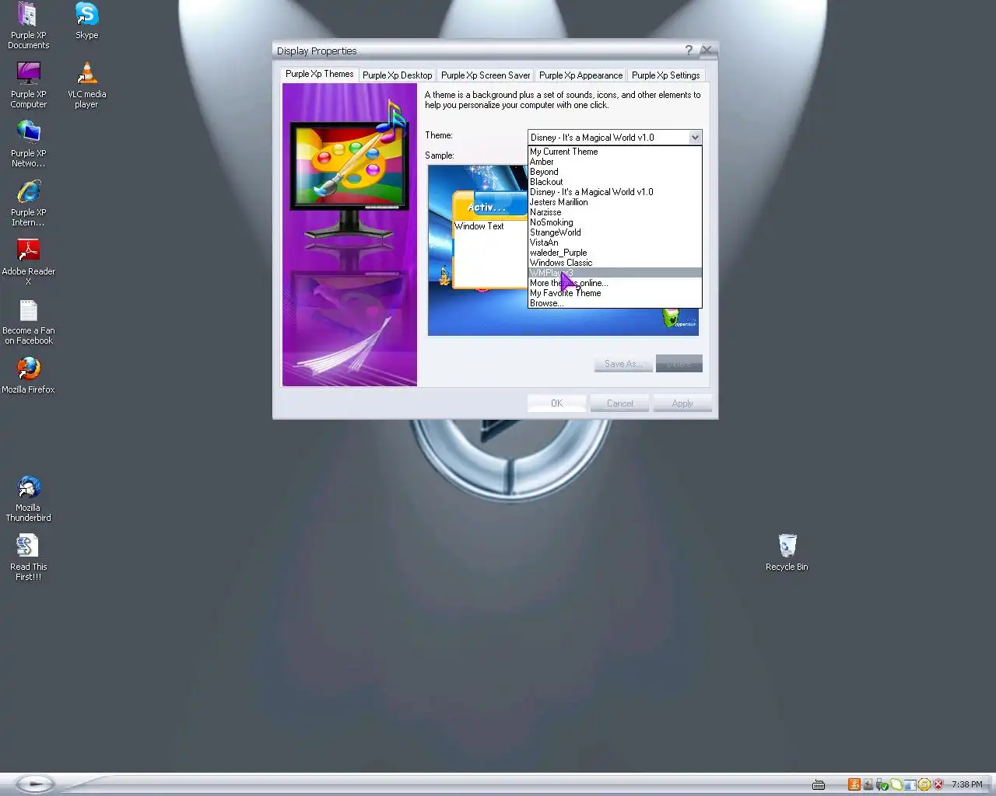This screenshot has width=996, height=796.
Task: Click the Java tray icon
Action: click(854, 784)
